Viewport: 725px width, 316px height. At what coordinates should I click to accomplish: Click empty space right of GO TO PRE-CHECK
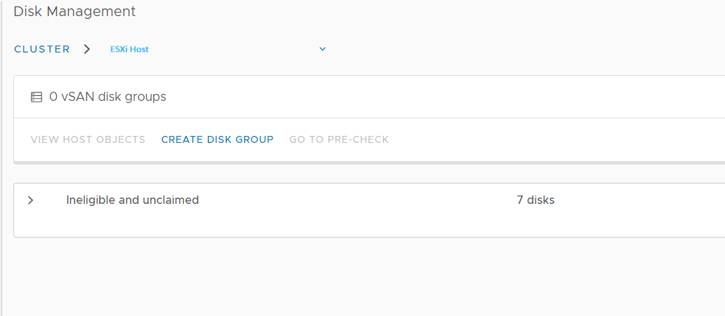pyautogui.click(x=555, y=139)
